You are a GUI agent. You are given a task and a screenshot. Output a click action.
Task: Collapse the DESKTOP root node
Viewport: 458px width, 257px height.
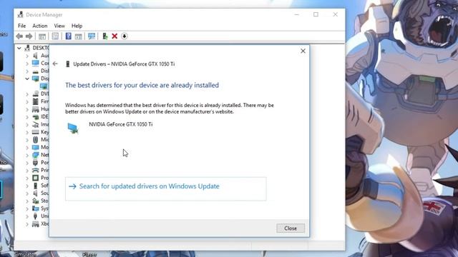pos(19,48)
